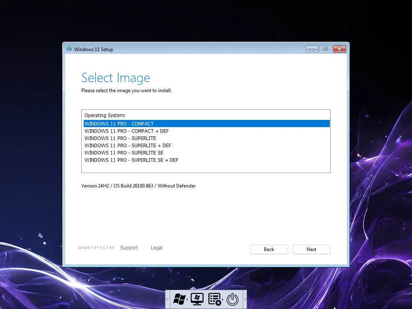
Task: Close the Windows 11 Setup window
Action: point(340,49)
